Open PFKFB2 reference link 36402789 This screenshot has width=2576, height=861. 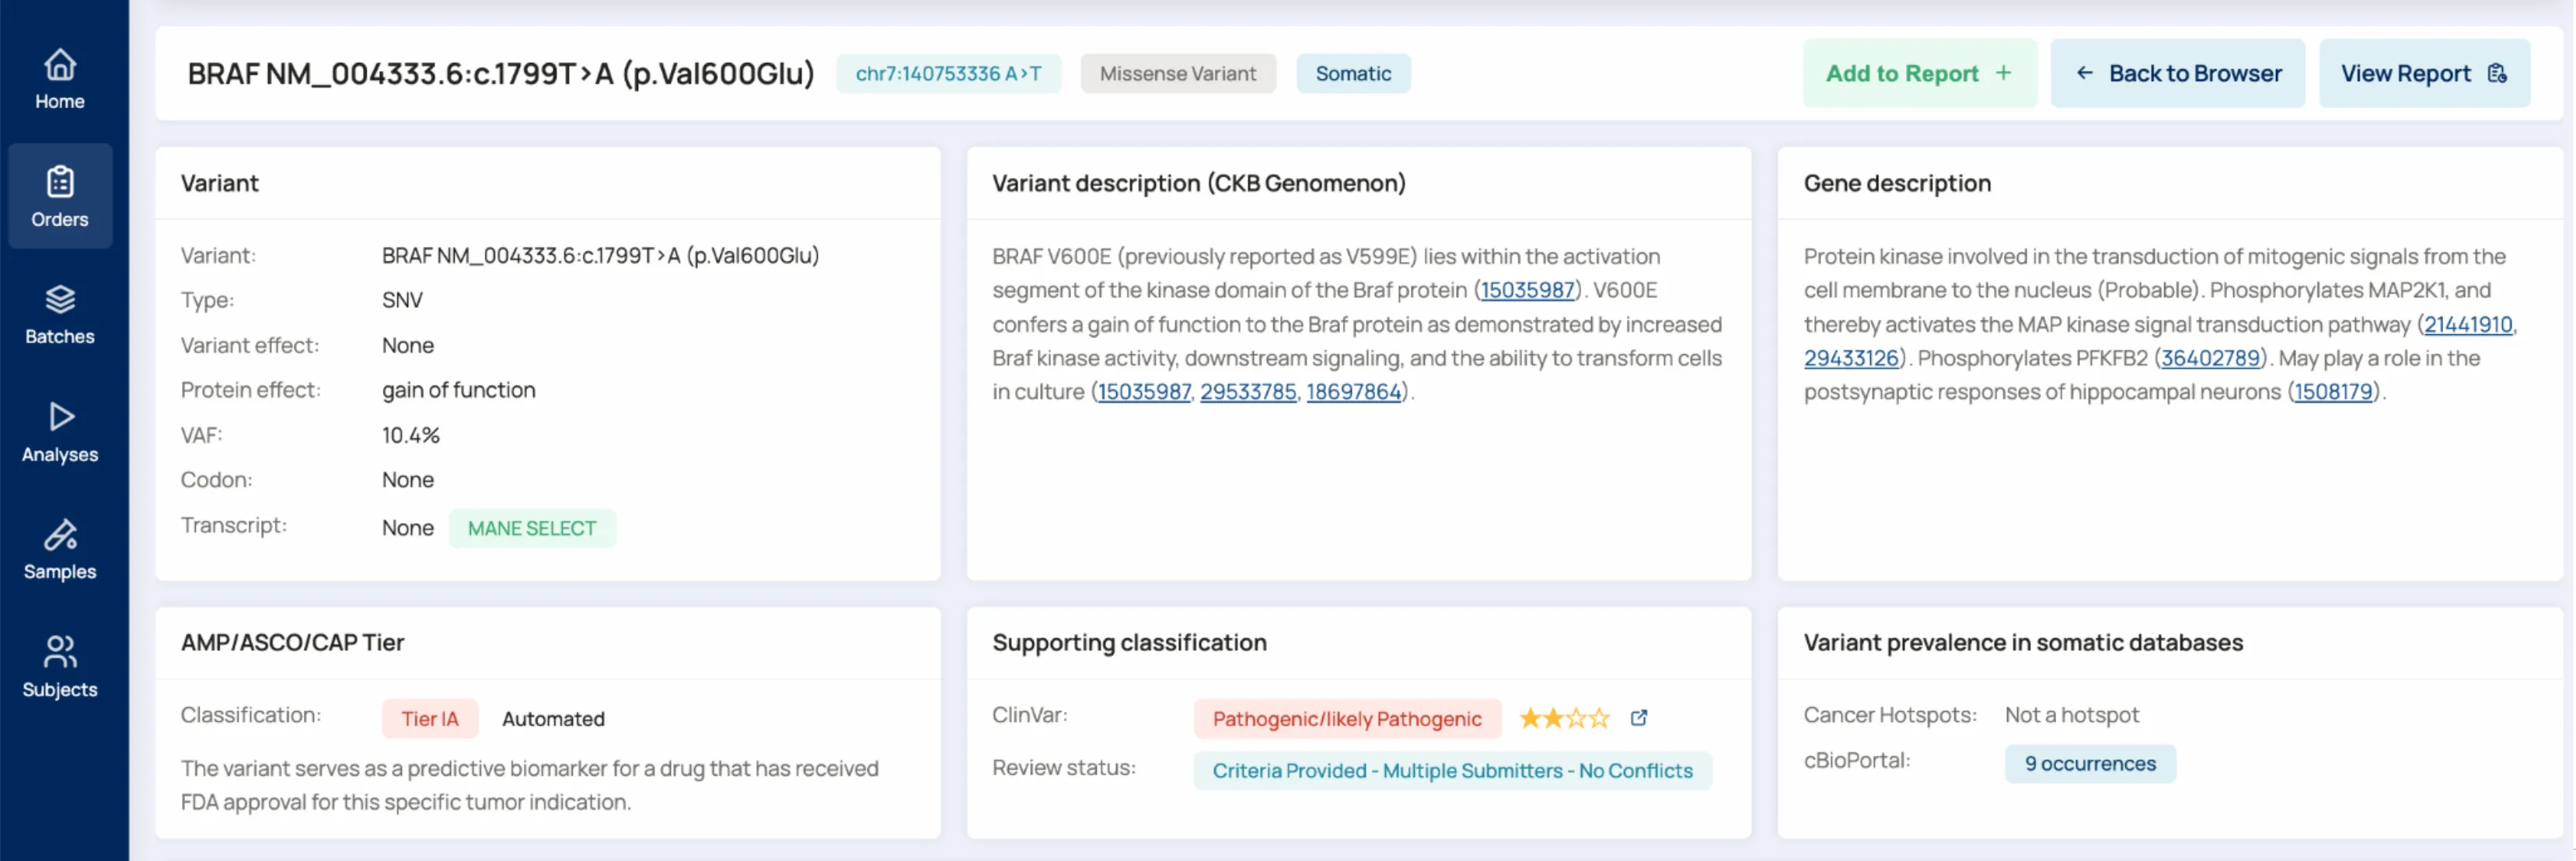pyautogui.click(x=2210, y=358)
